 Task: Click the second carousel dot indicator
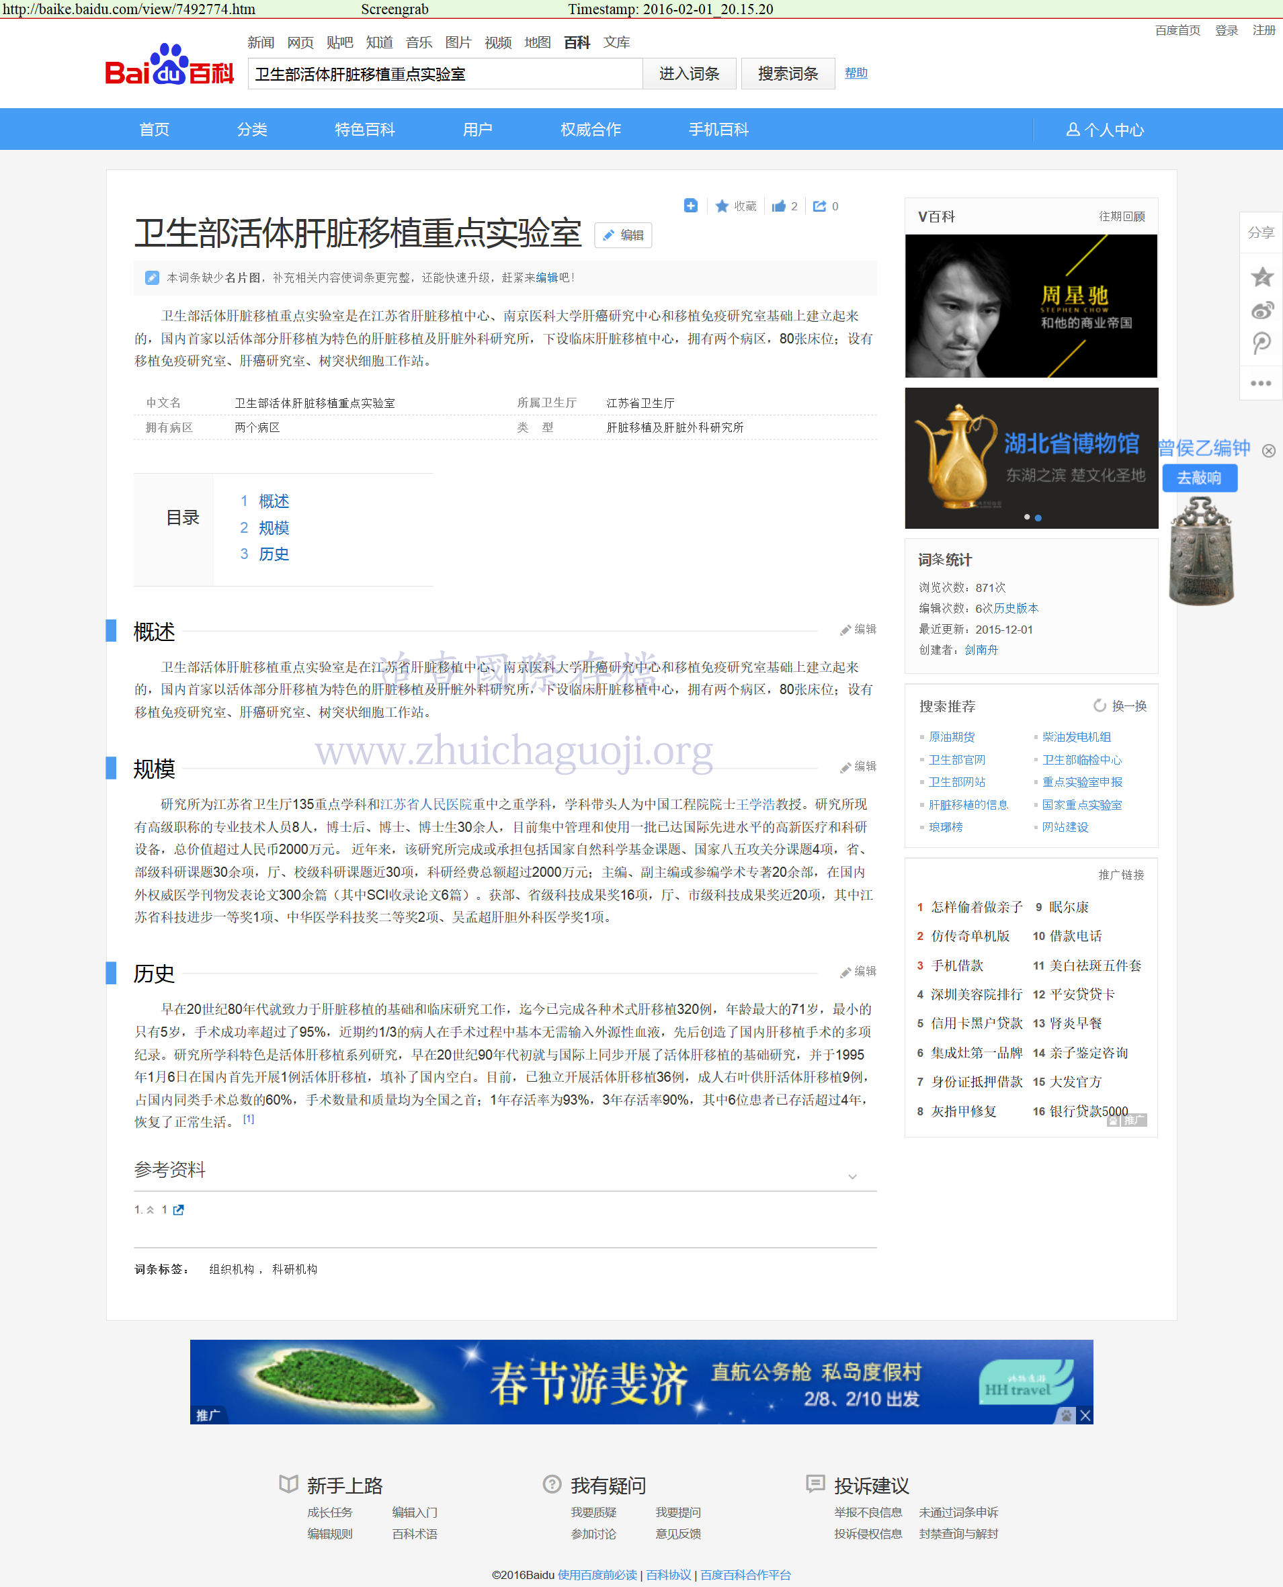coord(1038,518)
